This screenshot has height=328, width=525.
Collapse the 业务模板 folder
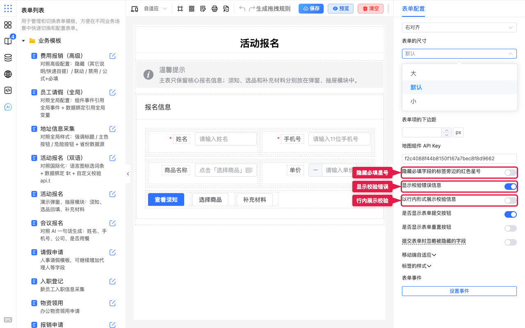[23, 41]
